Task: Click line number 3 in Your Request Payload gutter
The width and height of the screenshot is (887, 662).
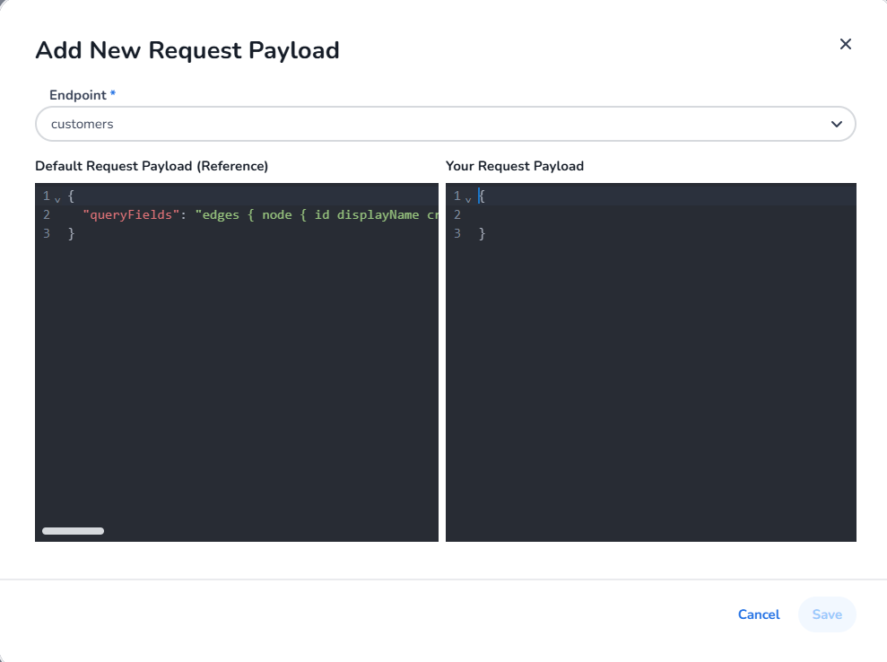Action: point(457,234)
